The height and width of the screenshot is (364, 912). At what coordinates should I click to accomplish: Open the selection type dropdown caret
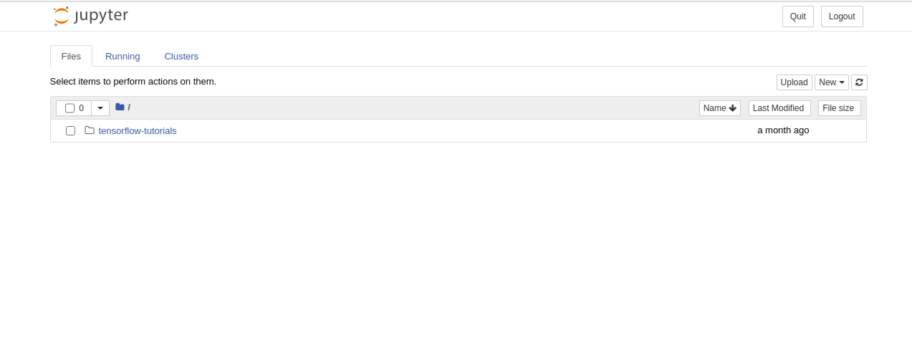tap(100, 108)
